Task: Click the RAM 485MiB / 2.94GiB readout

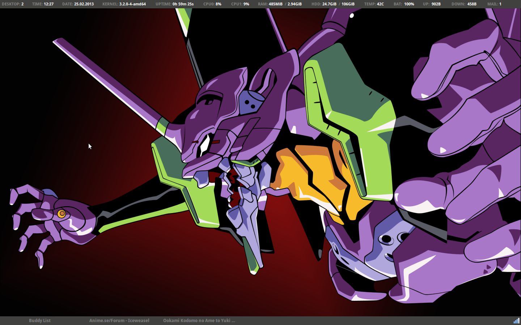Action: (x=280, y=4)
